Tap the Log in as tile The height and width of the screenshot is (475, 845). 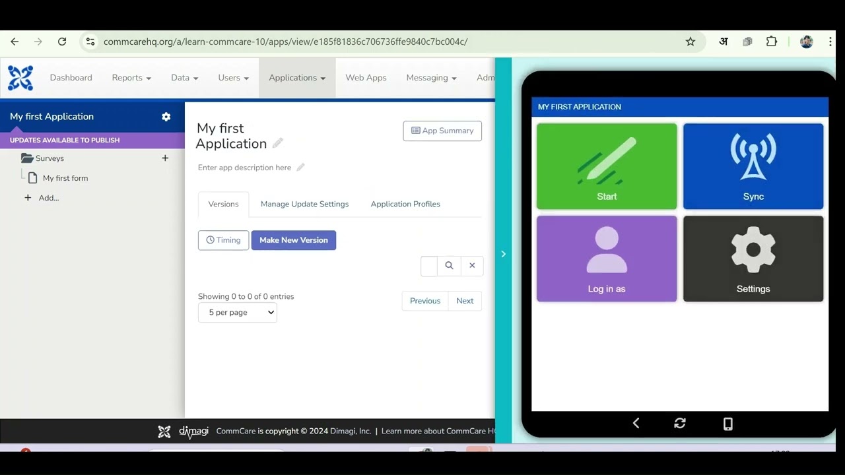click(607, 259)
